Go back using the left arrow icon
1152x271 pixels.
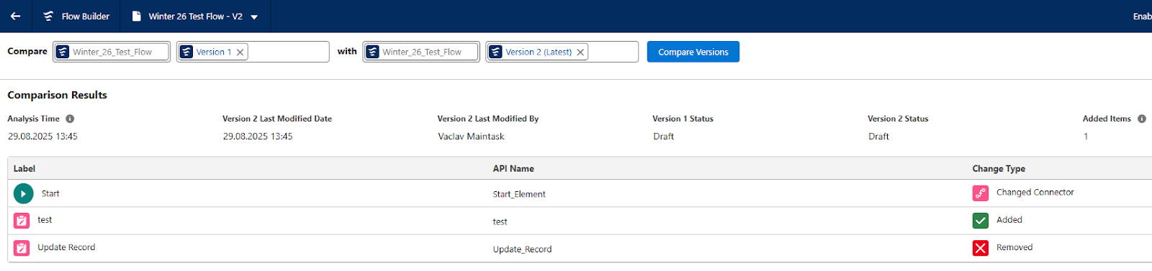(x=15, y=16)
